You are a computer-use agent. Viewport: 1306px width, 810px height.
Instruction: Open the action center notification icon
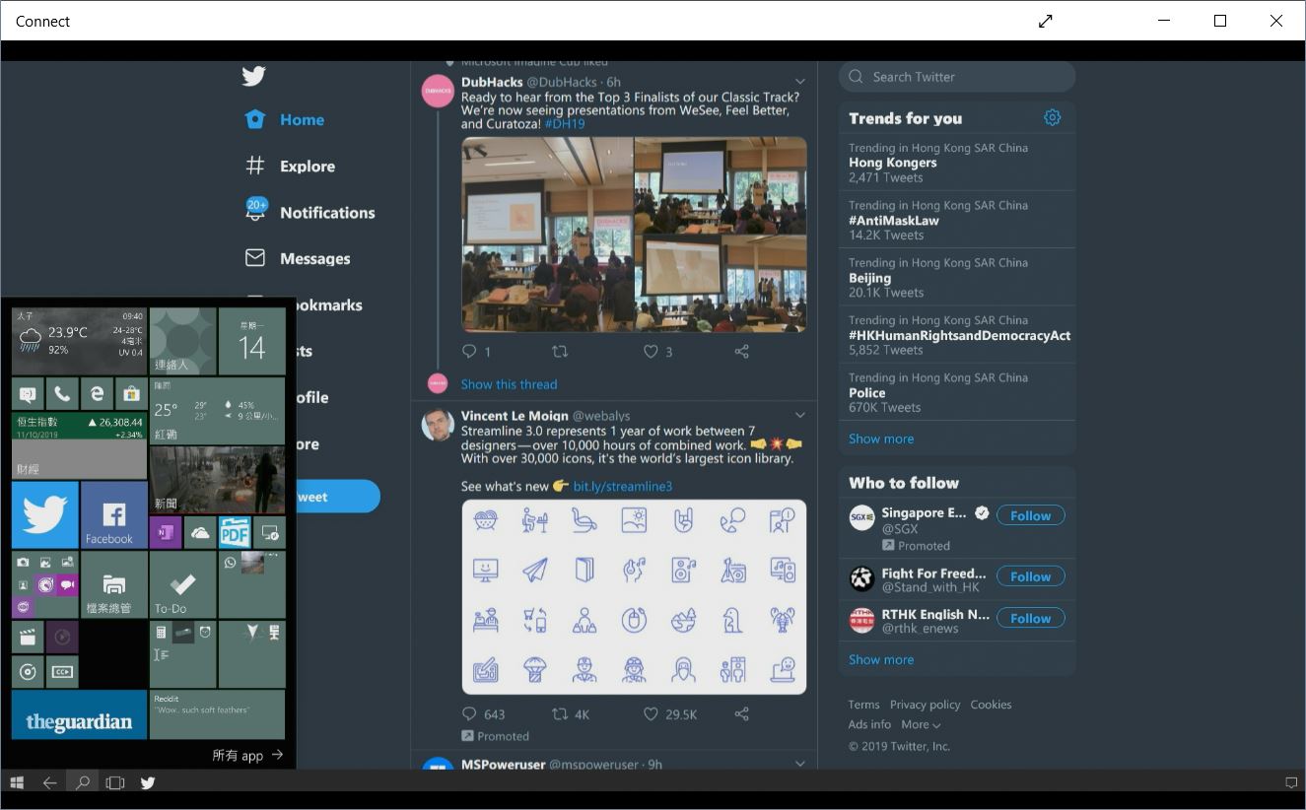(1290, 782)
